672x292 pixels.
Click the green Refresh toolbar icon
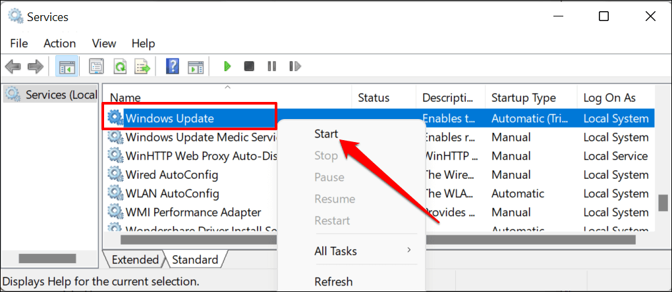(x=120, y=66)
